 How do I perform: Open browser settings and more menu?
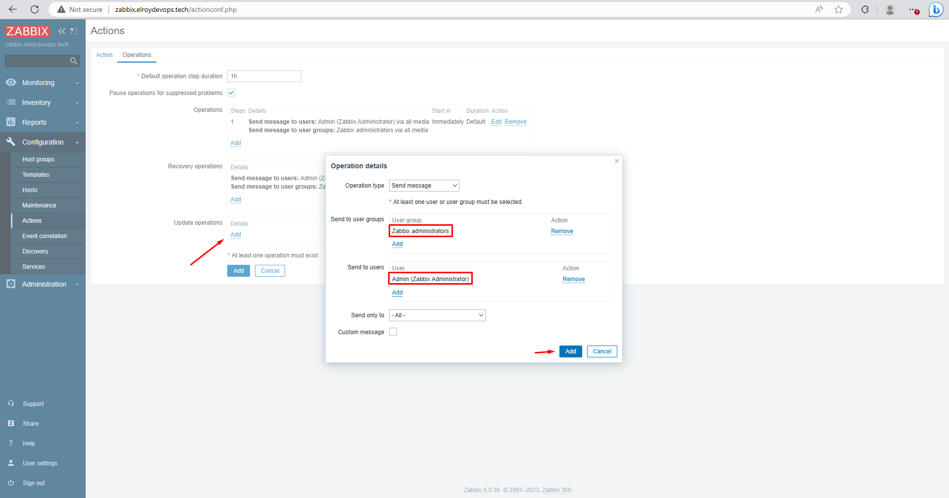[913, 9]
